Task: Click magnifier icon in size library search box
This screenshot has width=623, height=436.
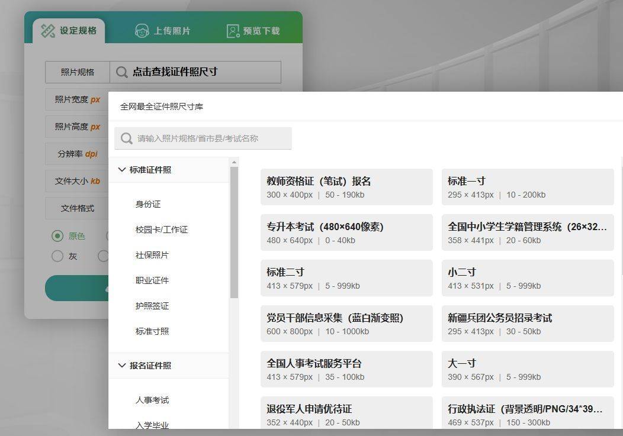Action: pos(126,138)
